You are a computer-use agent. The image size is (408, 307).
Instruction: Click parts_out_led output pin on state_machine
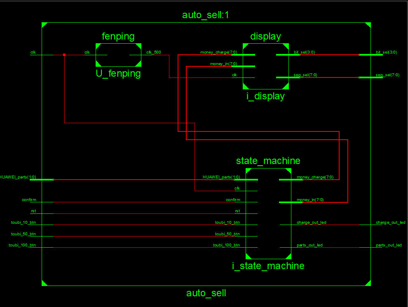310,245
